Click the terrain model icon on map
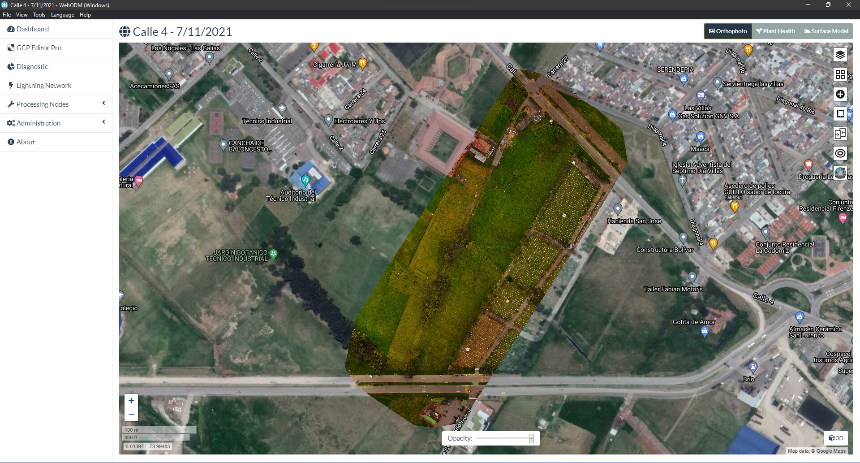 840,173
